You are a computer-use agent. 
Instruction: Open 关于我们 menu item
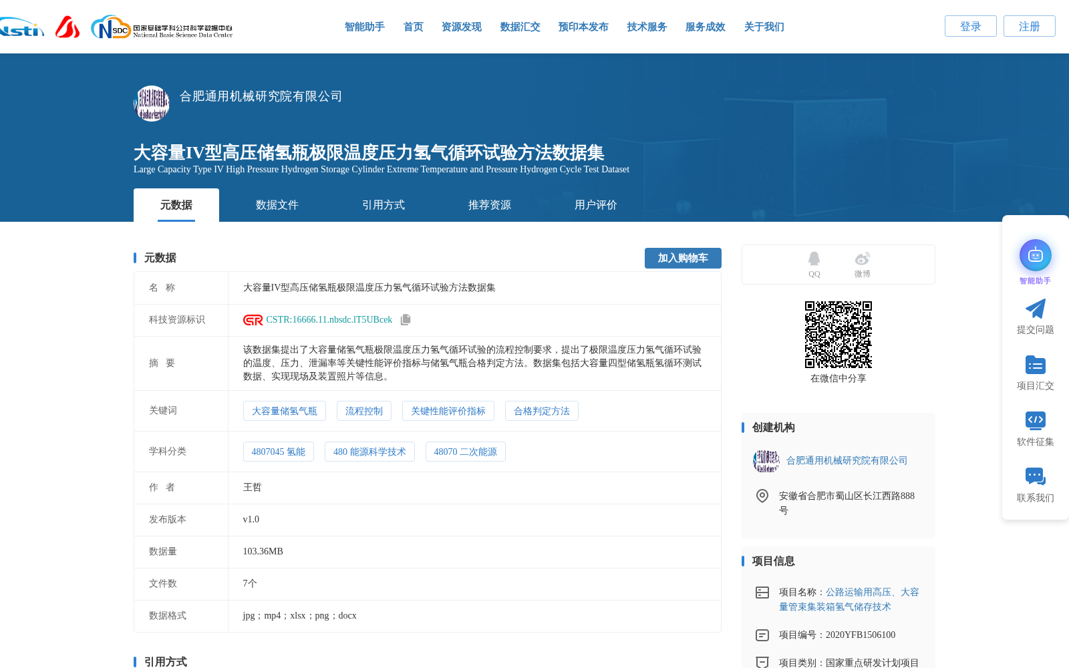764,27
